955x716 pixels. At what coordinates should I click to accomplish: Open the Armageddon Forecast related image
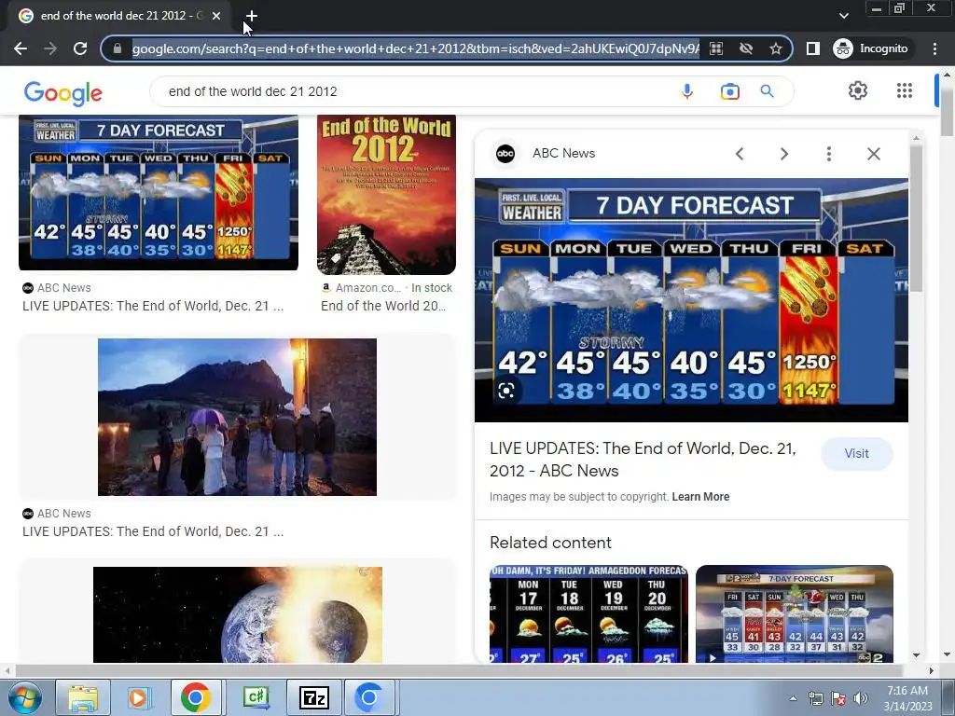click(x=588, y=613)
